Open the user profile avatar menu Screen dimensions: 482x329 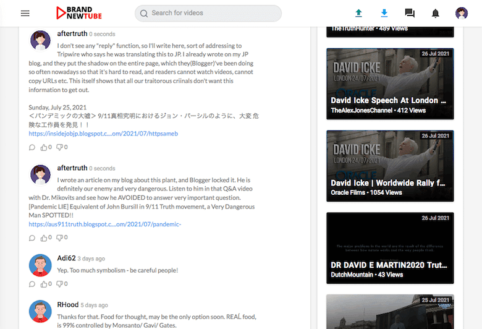pyautogui.click(x=462, y=13)
